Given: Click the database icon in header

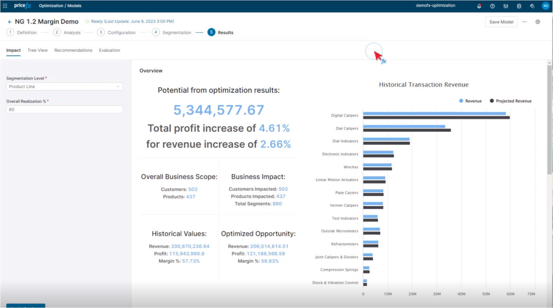Looking at the screenshot, I should [x=519, y=6].
